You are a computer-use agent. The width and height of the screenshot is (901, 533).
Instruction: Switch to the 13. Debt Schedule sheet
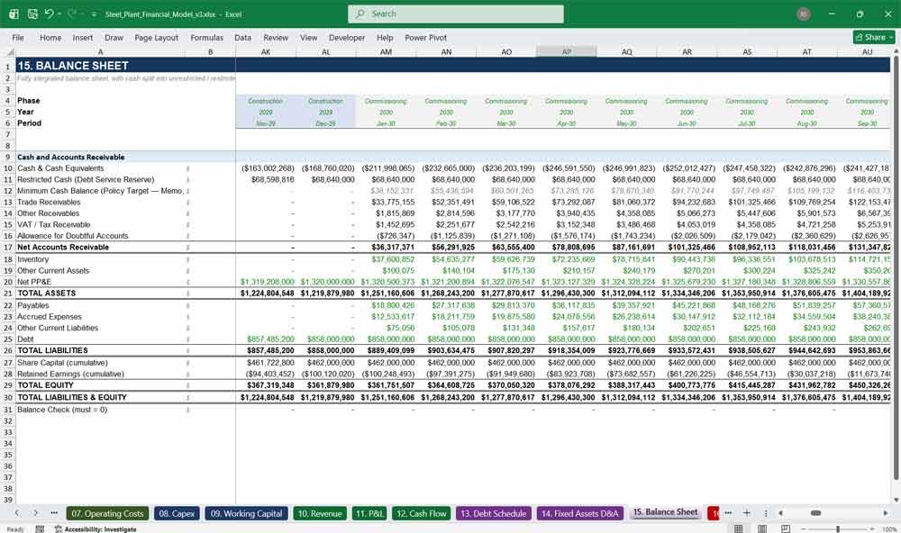click(x=494, y=513)
